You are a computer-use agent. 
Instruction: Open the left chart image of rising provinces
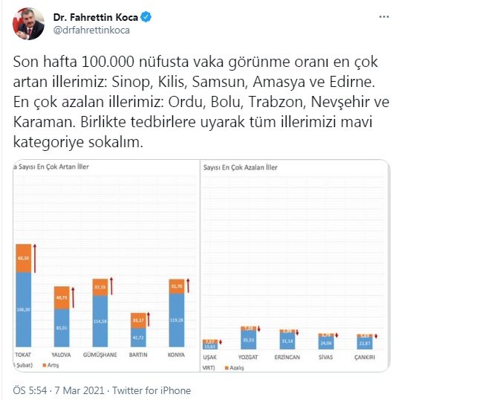tap(106, 266)
